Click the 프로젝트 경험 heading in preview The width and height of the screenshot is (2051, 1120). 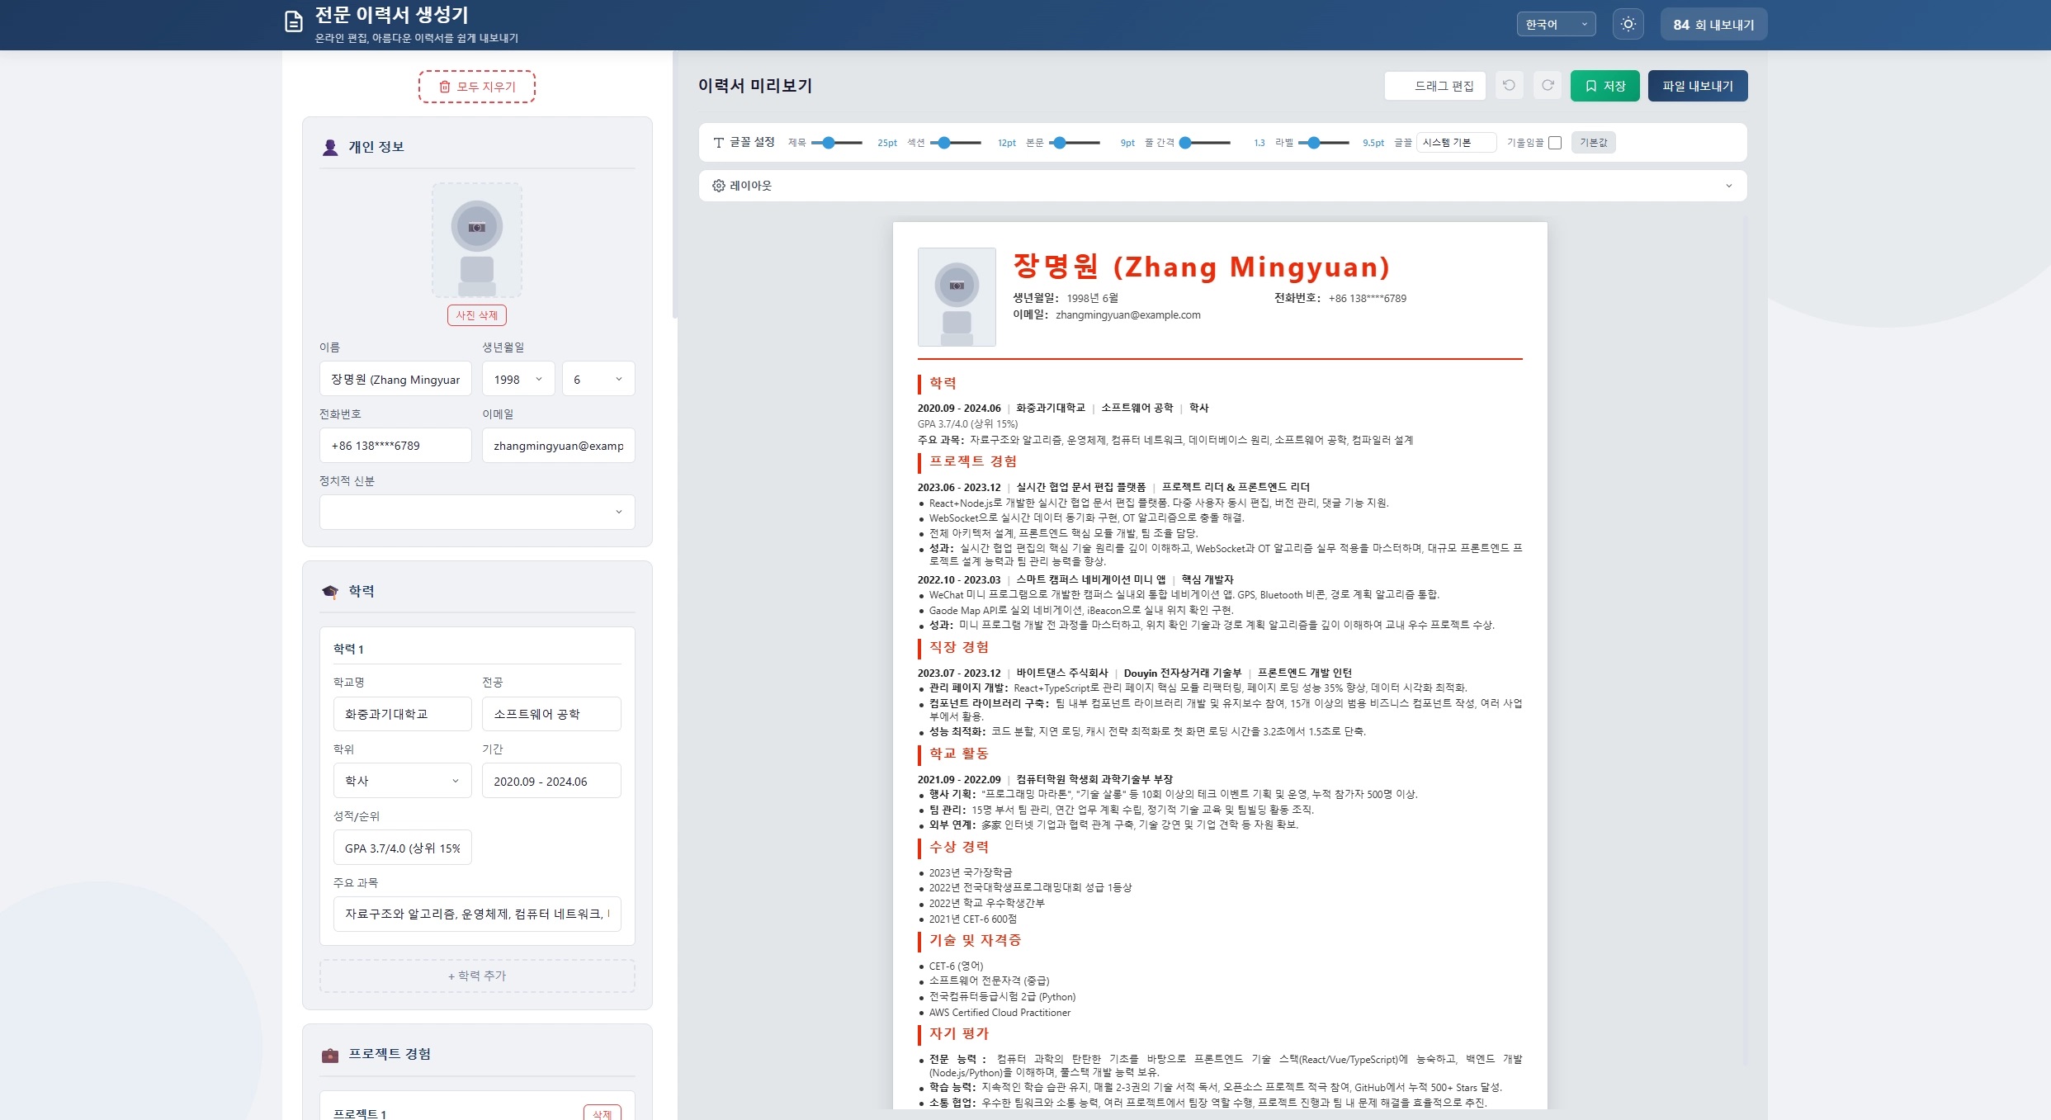pyautogui.click(x=973, y=461)
